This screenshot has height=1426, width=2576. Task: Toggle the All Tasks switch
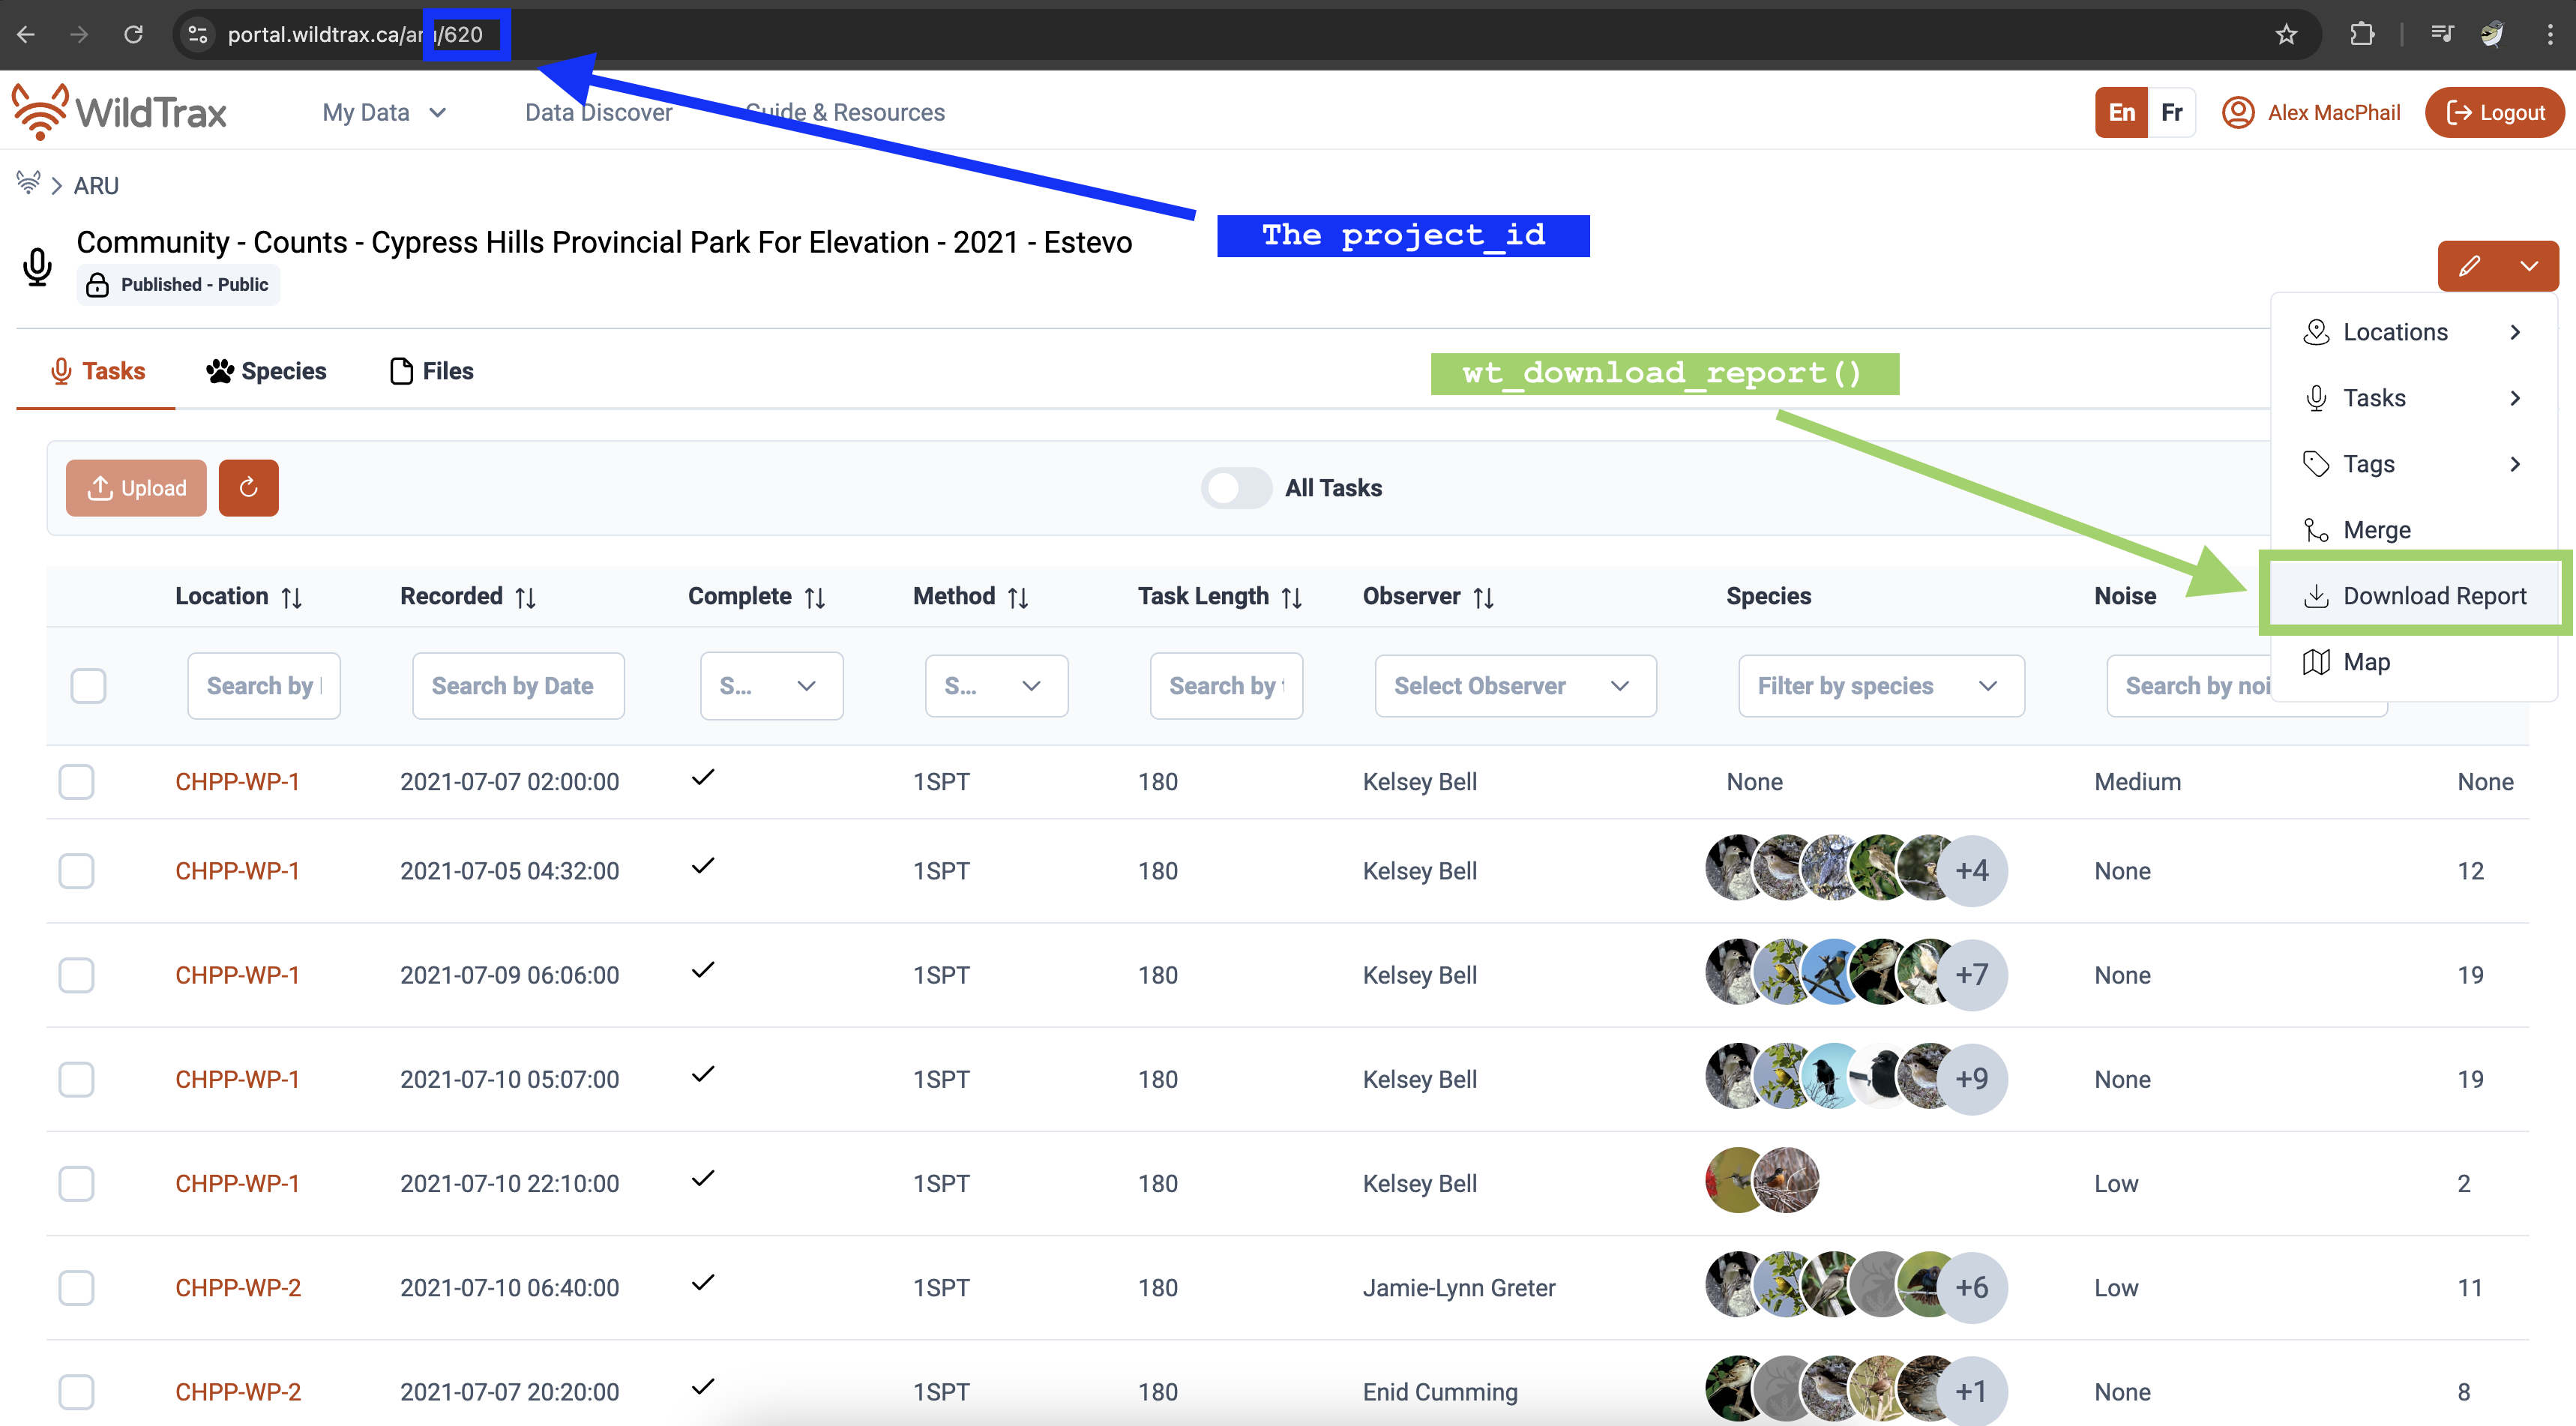[1236, 488]
